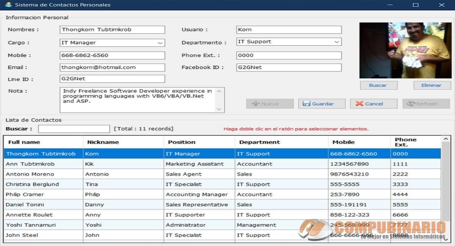This screenshot has width=455, height=246.
Task: Minimize the Sistema de Contactos window
Action: 390,5
